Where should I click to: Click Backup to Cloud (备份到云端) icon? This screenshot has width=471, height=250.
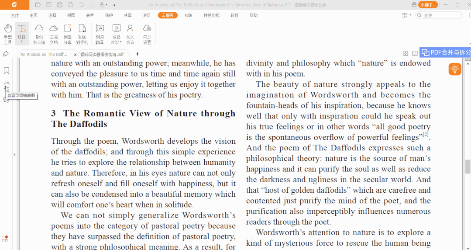(39, 34)
